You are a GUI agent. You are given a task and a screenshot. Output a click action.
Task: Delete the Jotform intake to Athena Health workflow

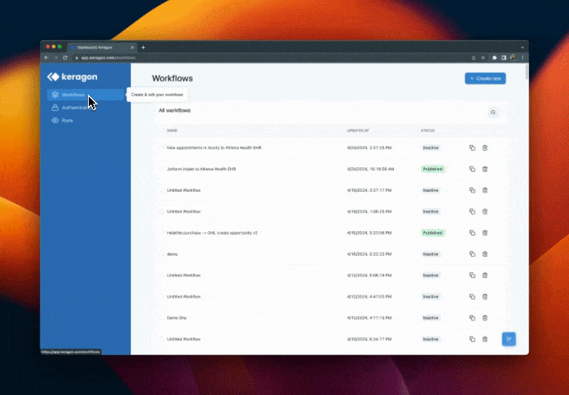[485, 169]
